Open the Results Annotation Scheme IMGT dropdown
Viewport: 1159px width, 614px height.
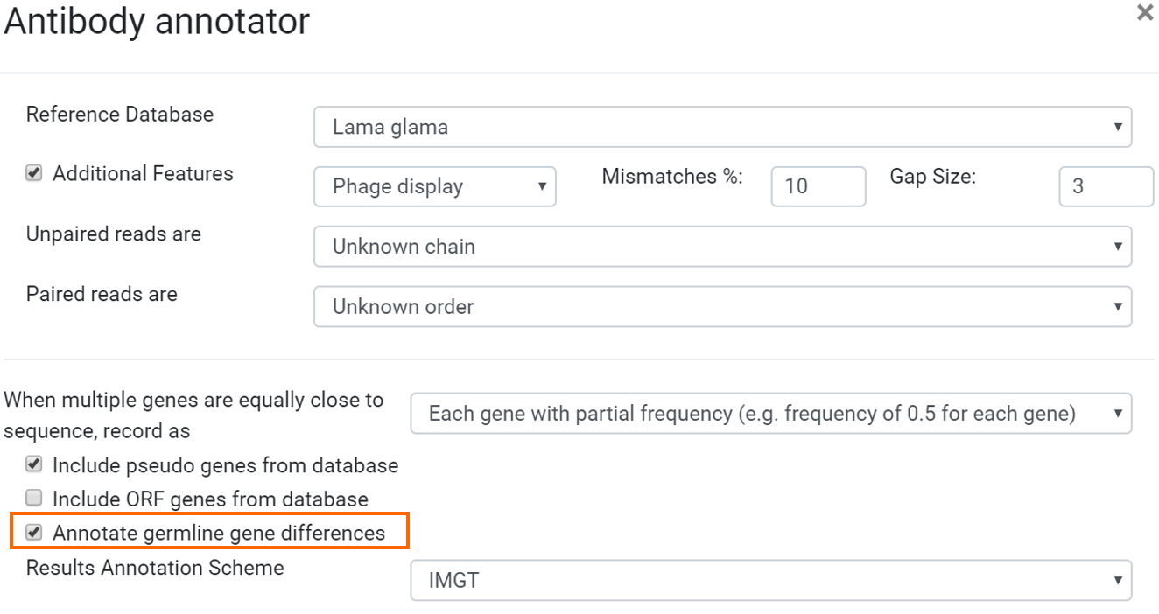771,580
